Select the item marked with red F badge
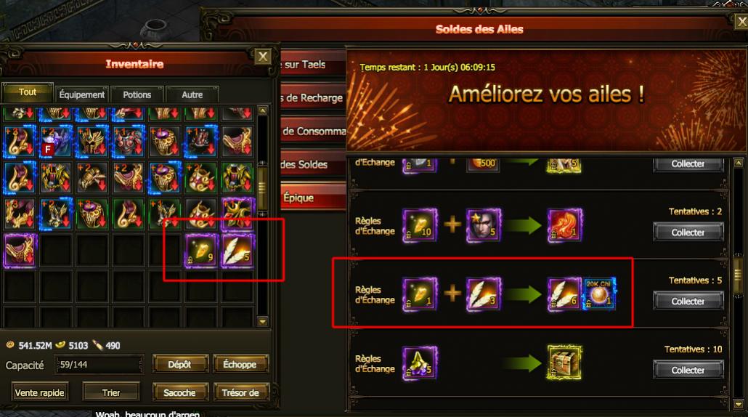 pyautogui.click(x=55, y=142)
